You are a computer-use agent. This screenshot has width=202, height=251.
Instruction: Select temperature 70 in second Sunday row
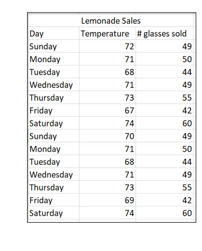(x=107, y=136)
